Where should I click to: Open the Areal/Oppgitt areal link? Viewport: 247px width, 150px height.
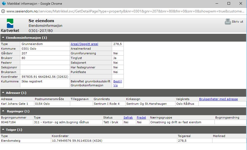click(x=84, y=44)
